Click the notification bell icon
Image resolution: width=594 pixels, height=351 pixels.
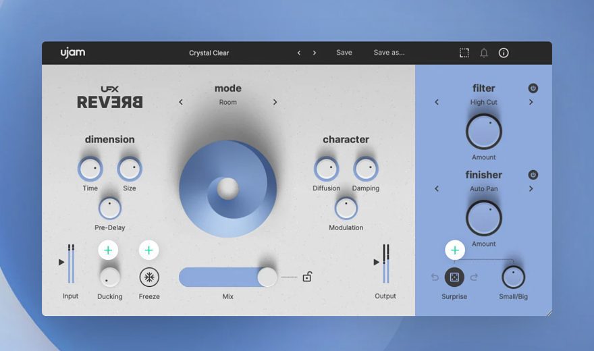484,53
